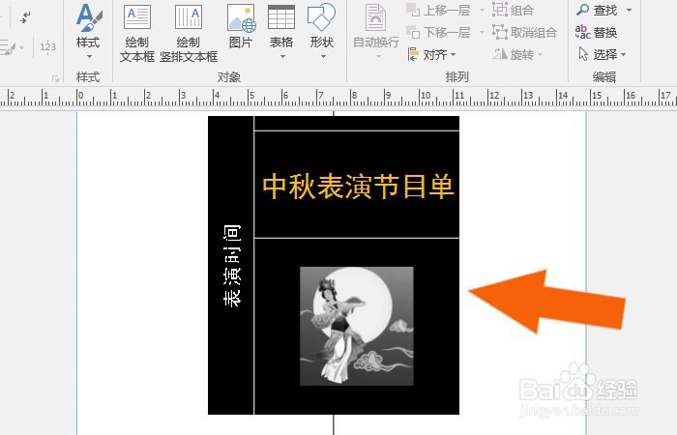The height and width of the screenshot is (435, 677).
Task: Select the vertical 表演时间 text
Action: 232,266
